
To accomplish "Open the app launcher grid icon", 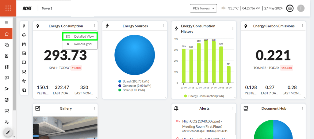I will 8,8.
